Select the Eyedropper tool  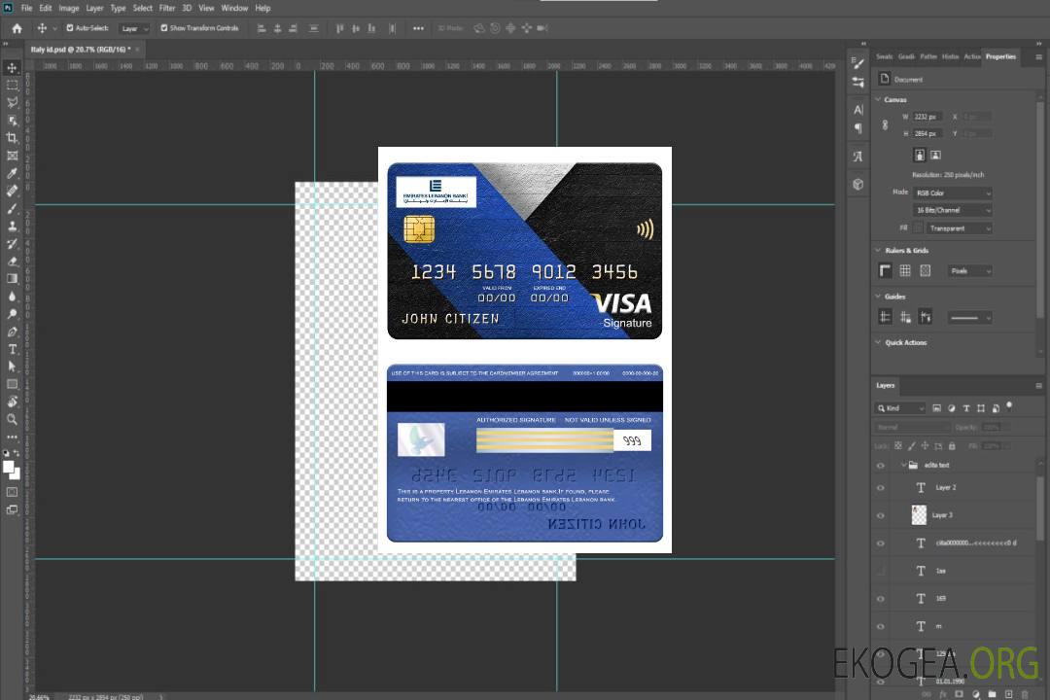click(13, 173)
